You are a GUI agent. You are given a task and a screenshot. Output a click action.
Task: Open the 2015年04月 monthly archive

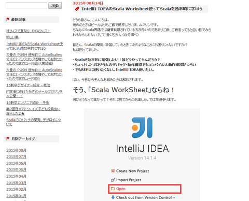click(x=16, y=176)
